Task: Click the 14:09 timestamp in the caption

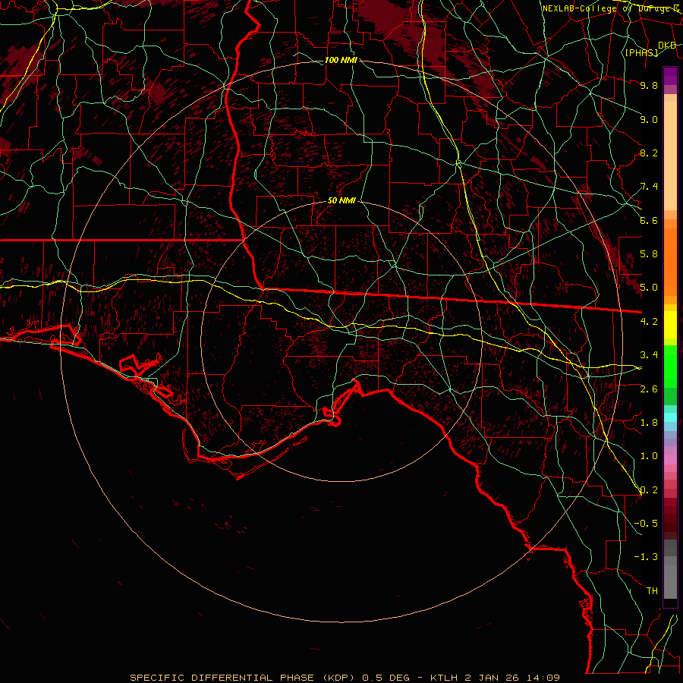Action: click(542, 678)
